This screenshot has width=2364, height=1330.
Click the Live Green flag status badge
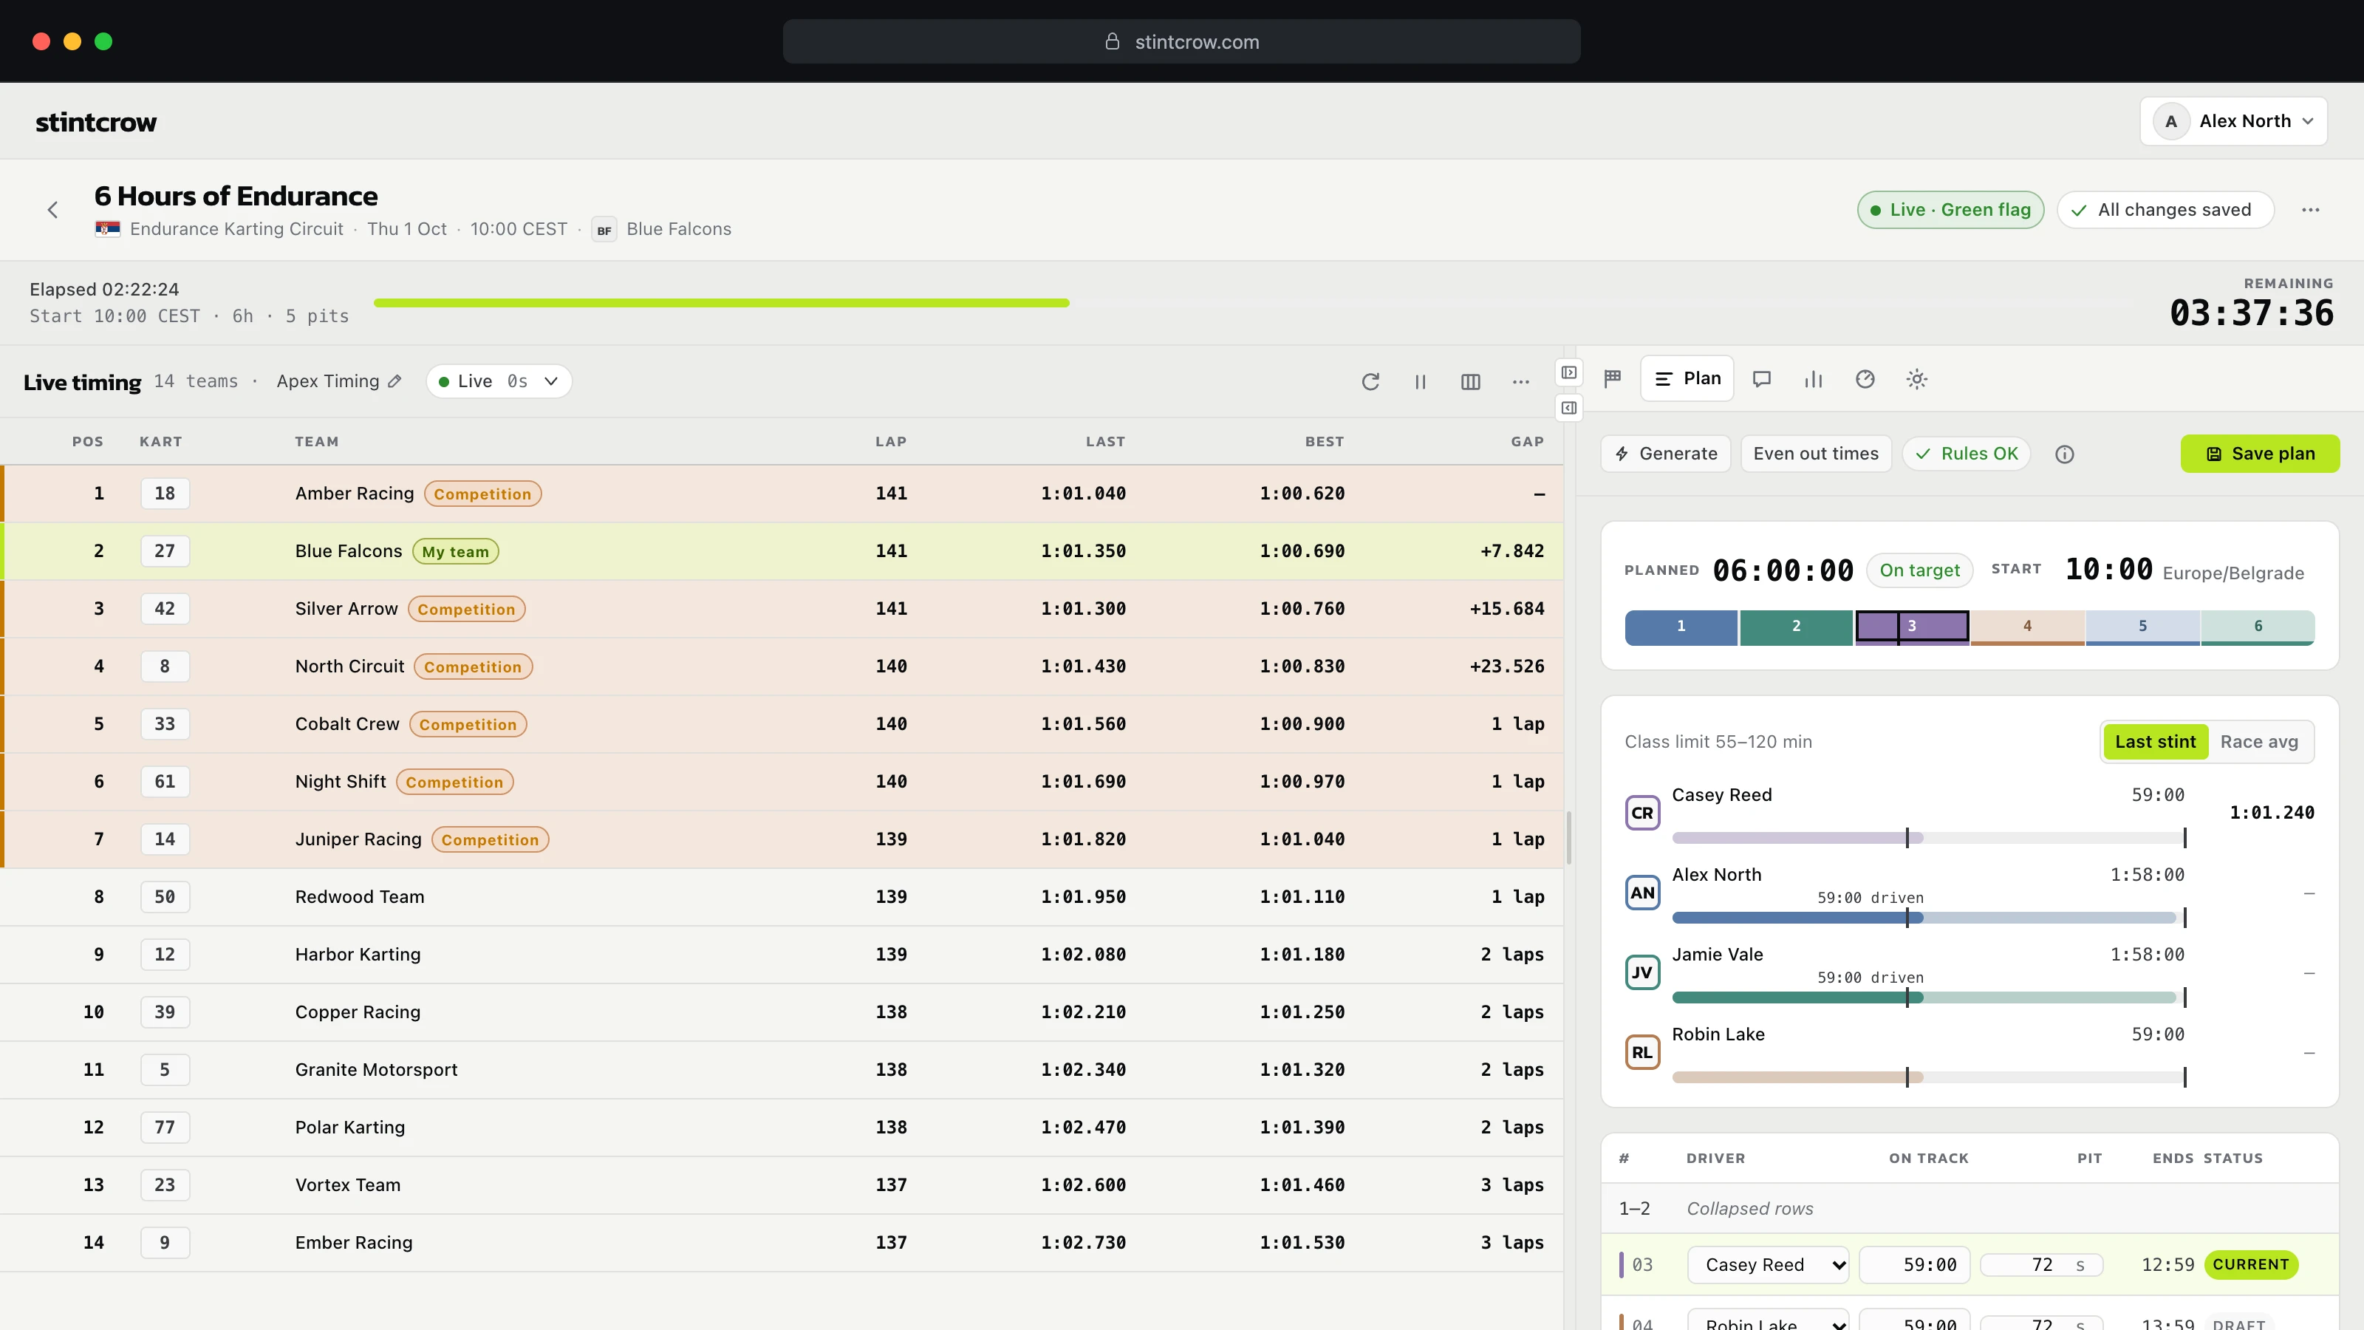1950,209
